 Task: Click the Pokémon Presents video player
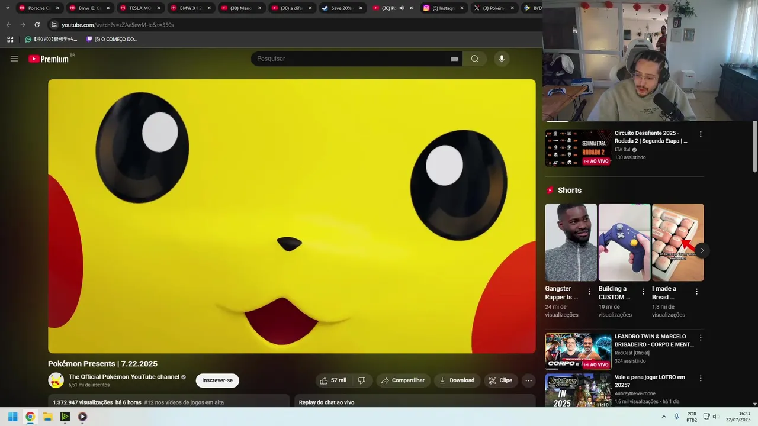(292, 216)
